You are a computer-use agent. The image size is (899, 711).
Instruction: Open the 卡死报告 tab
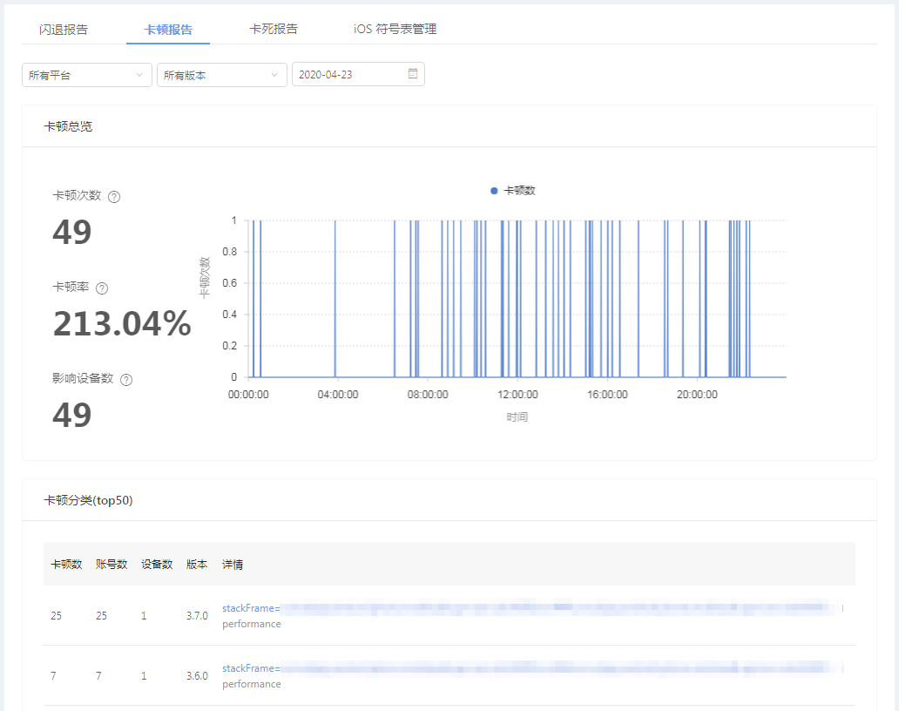tap(274, 30)
